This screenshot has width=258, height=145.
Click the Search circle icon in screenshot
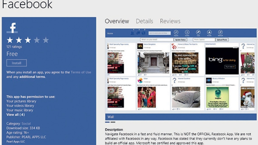(x=176, y=32)
